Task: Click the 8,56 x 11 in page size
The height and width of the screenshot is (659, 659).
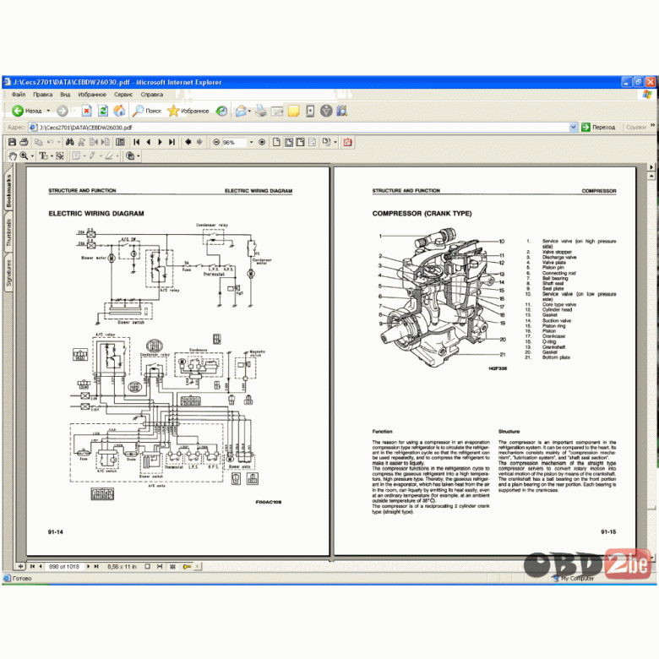Action: (x=122, y=567)
